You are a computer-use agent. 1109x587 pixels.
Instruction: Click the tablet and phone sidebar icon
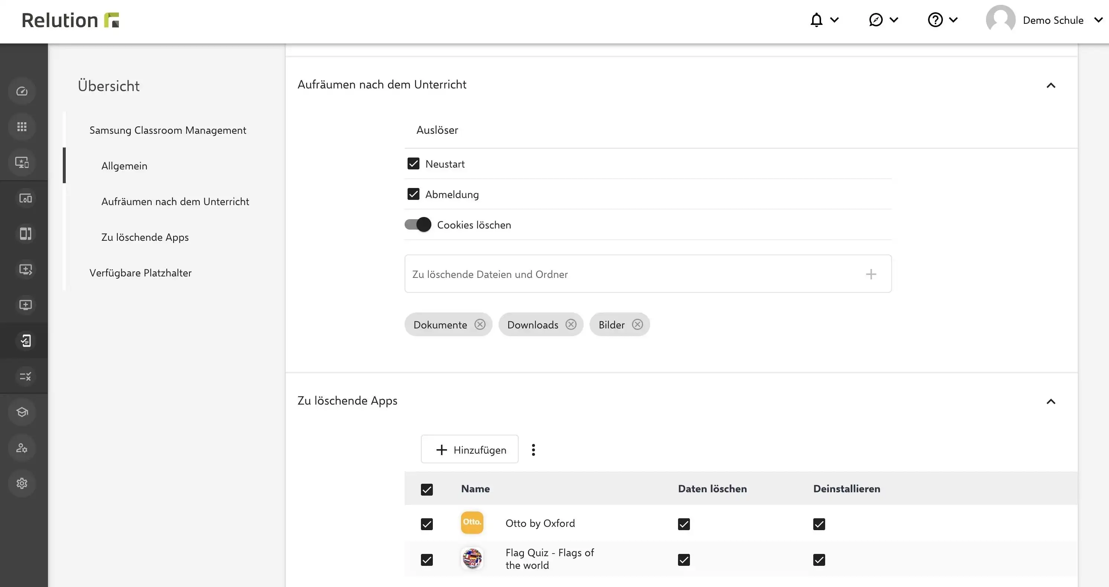point(25,234)
